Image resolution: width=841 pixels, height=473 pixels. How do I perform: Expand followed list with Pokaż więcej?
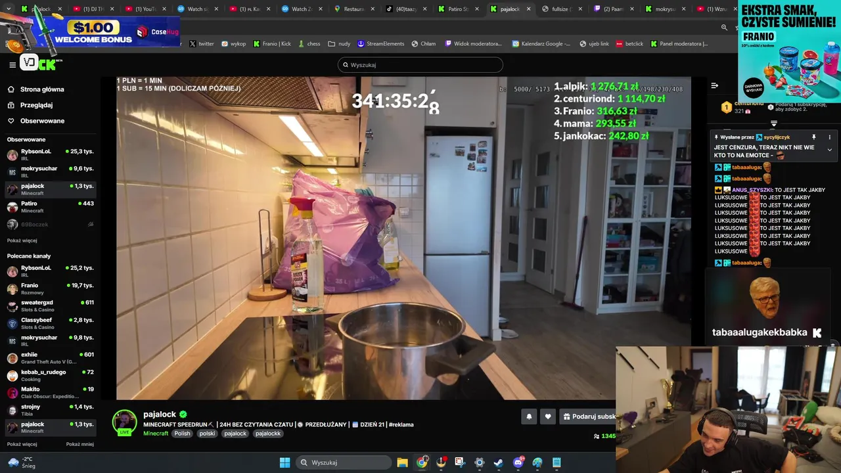coord(22,240)
